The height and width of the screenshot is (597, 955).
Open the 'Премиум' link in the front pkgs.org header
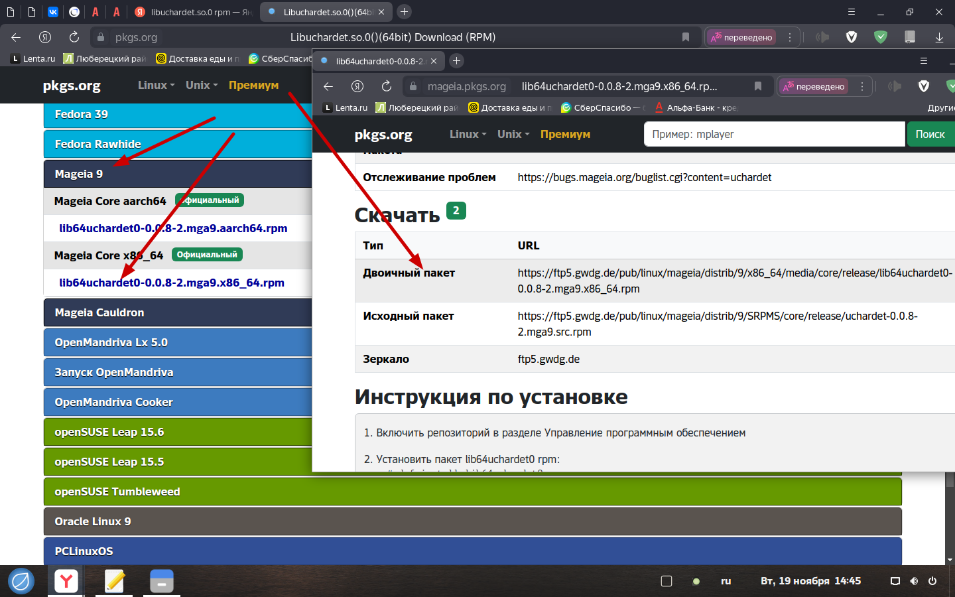point(565,134)
